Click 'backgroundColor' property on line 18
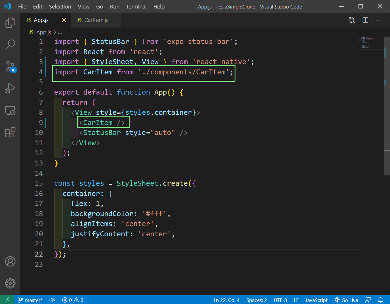 pyautogui.click(x=102, y=214)
